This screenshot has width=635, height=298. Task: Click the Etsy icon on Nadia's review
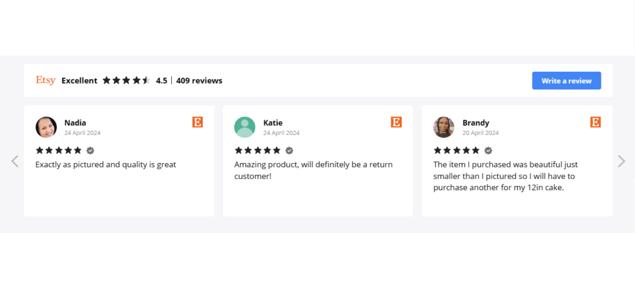[x=198, y=122]
